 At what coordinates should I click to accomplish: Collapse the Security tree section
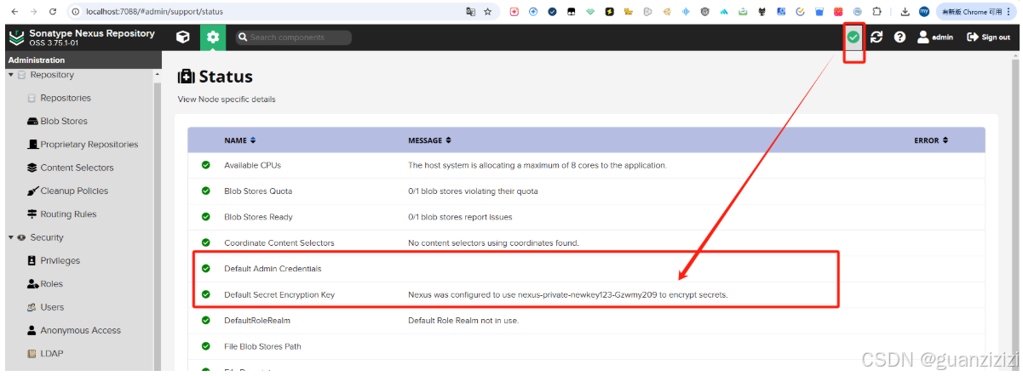(x=11, y=237)
